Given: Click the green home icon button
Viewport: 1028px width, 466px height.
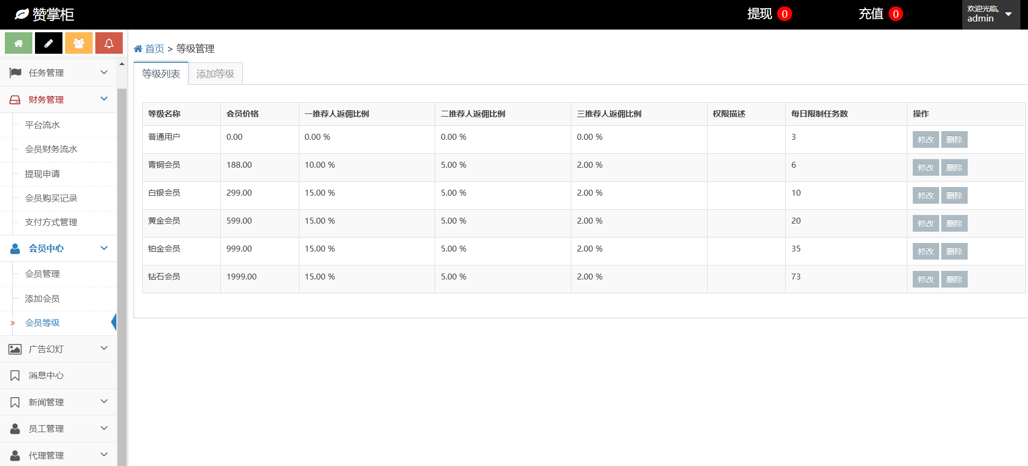Looking at the screenshot, I should [x=19, y=44].
